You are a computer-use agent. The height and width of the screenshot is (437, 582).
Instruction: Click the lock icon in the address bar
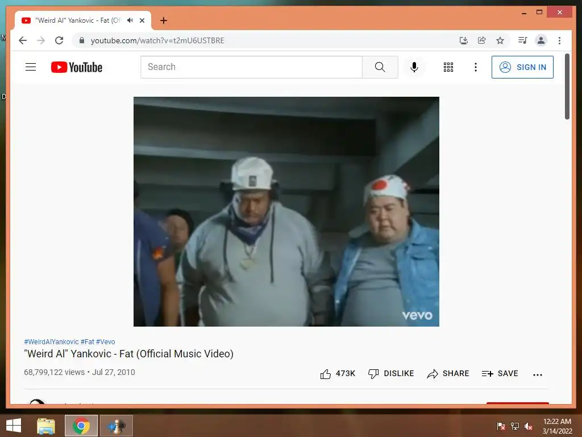point(82,40)
